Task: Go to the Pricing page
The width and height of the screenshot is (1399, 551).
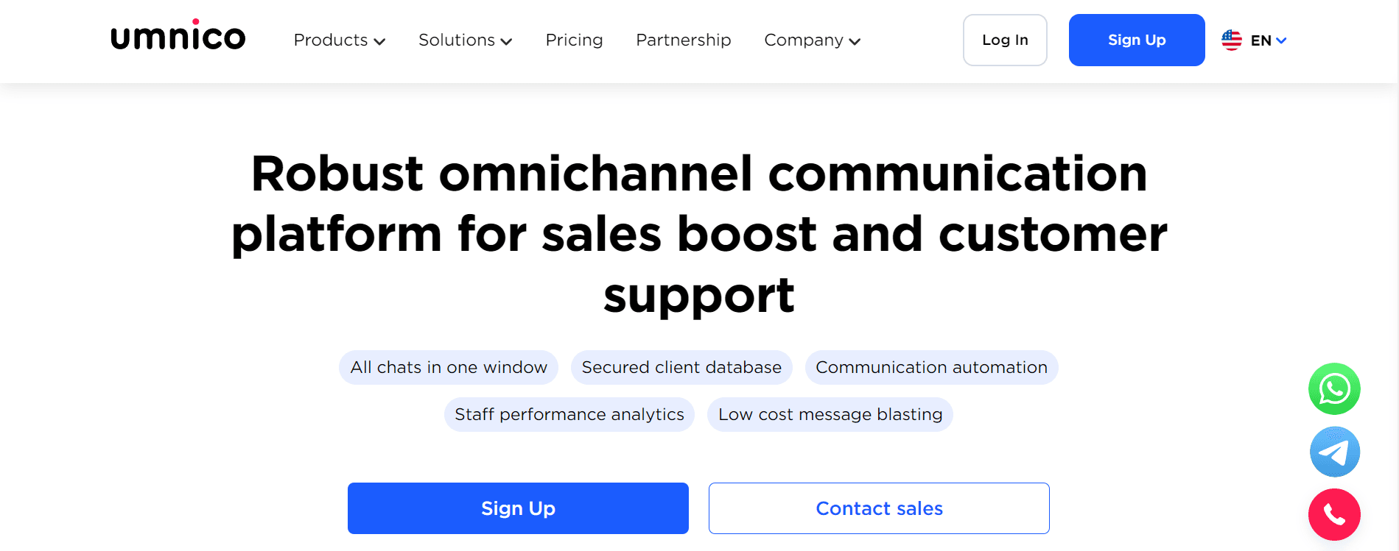Action: [574, 40]
